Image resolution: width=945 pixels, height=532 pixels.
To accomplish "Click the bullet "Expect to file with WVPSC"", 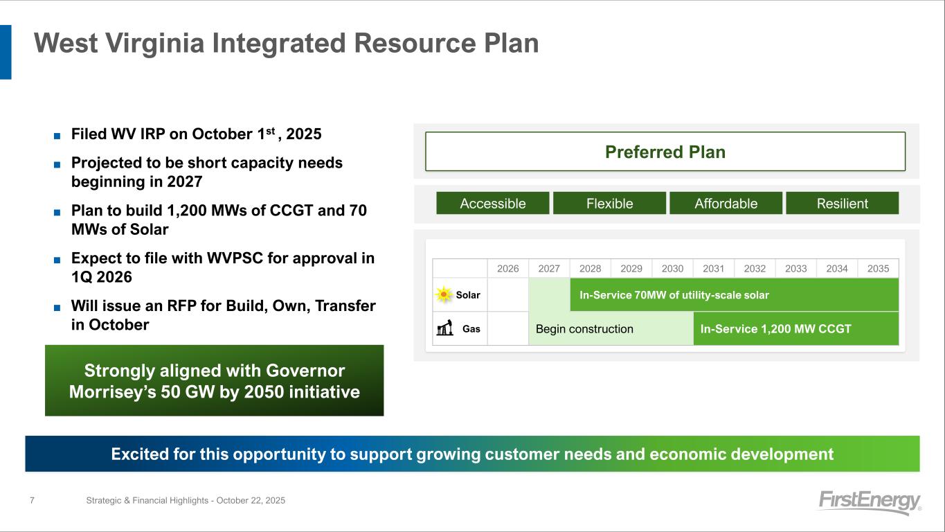I will (x=223, y=267).
